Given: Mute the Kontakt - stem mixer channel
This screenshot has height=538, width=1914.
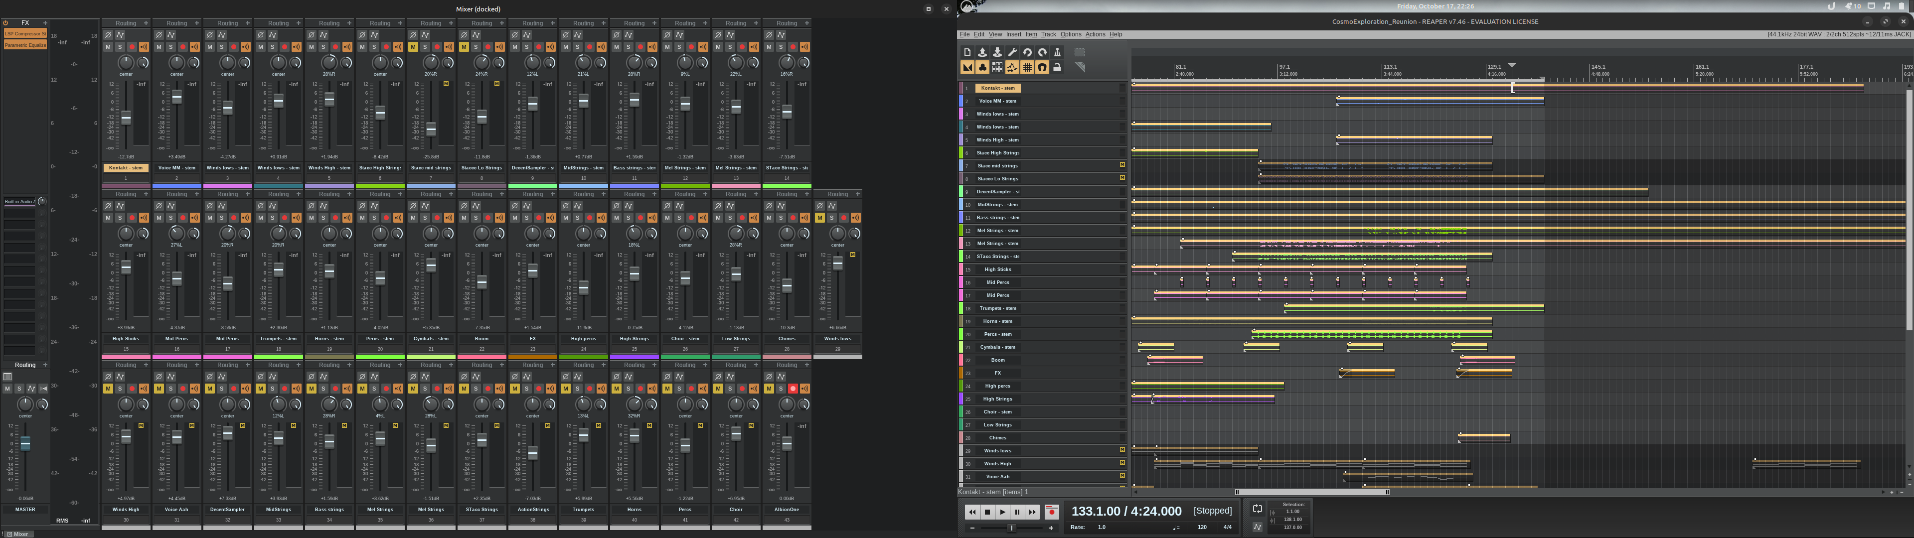Looking at the screenshot, I should [108, 47].
